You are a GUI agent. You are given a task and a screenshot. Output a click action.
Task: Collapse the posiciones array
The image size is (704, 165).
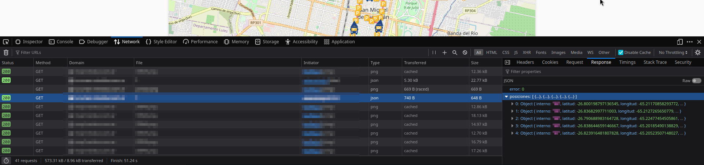pyautogui.click(x=506, y=97)
